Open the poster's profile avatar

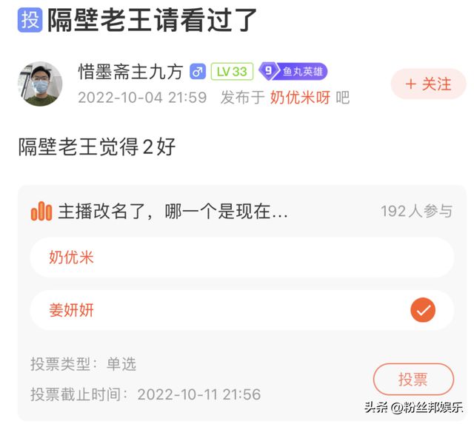pyautogui.click(x=40, y=84)
